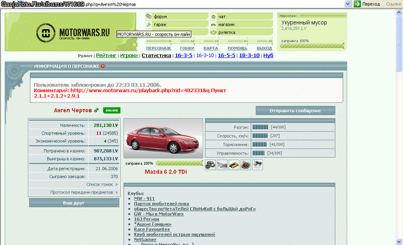Click the MOTORWARS.RU logo
403x245 pixels.
[x=73, y=33]
